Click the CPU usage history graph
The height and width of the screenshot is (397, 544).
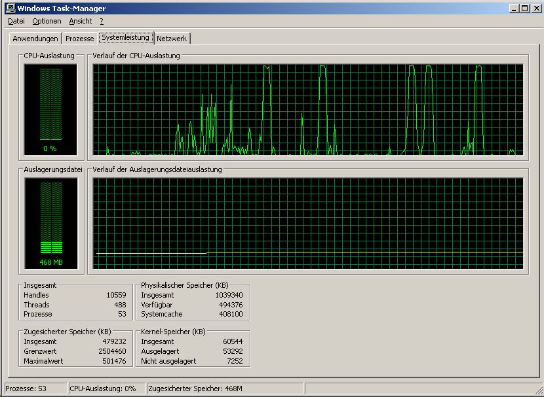(x=308, y=109)
